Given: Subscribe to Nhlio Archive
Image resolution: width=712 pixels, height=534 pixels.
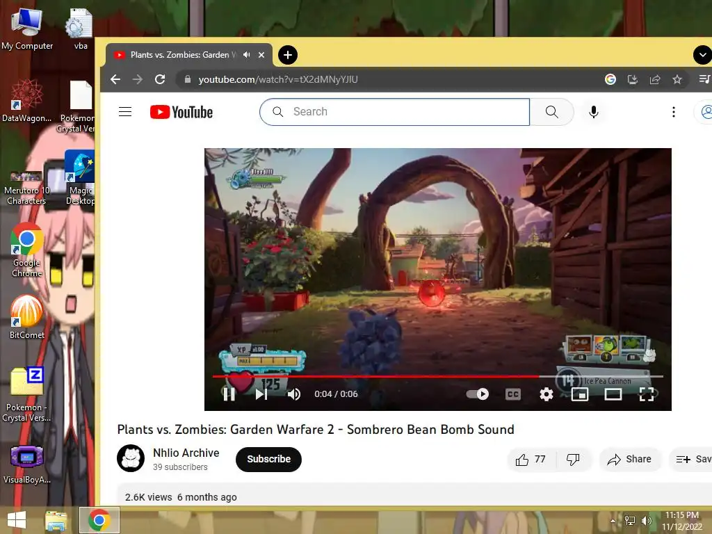Looking at the screenshot, I should pos(268,459).
